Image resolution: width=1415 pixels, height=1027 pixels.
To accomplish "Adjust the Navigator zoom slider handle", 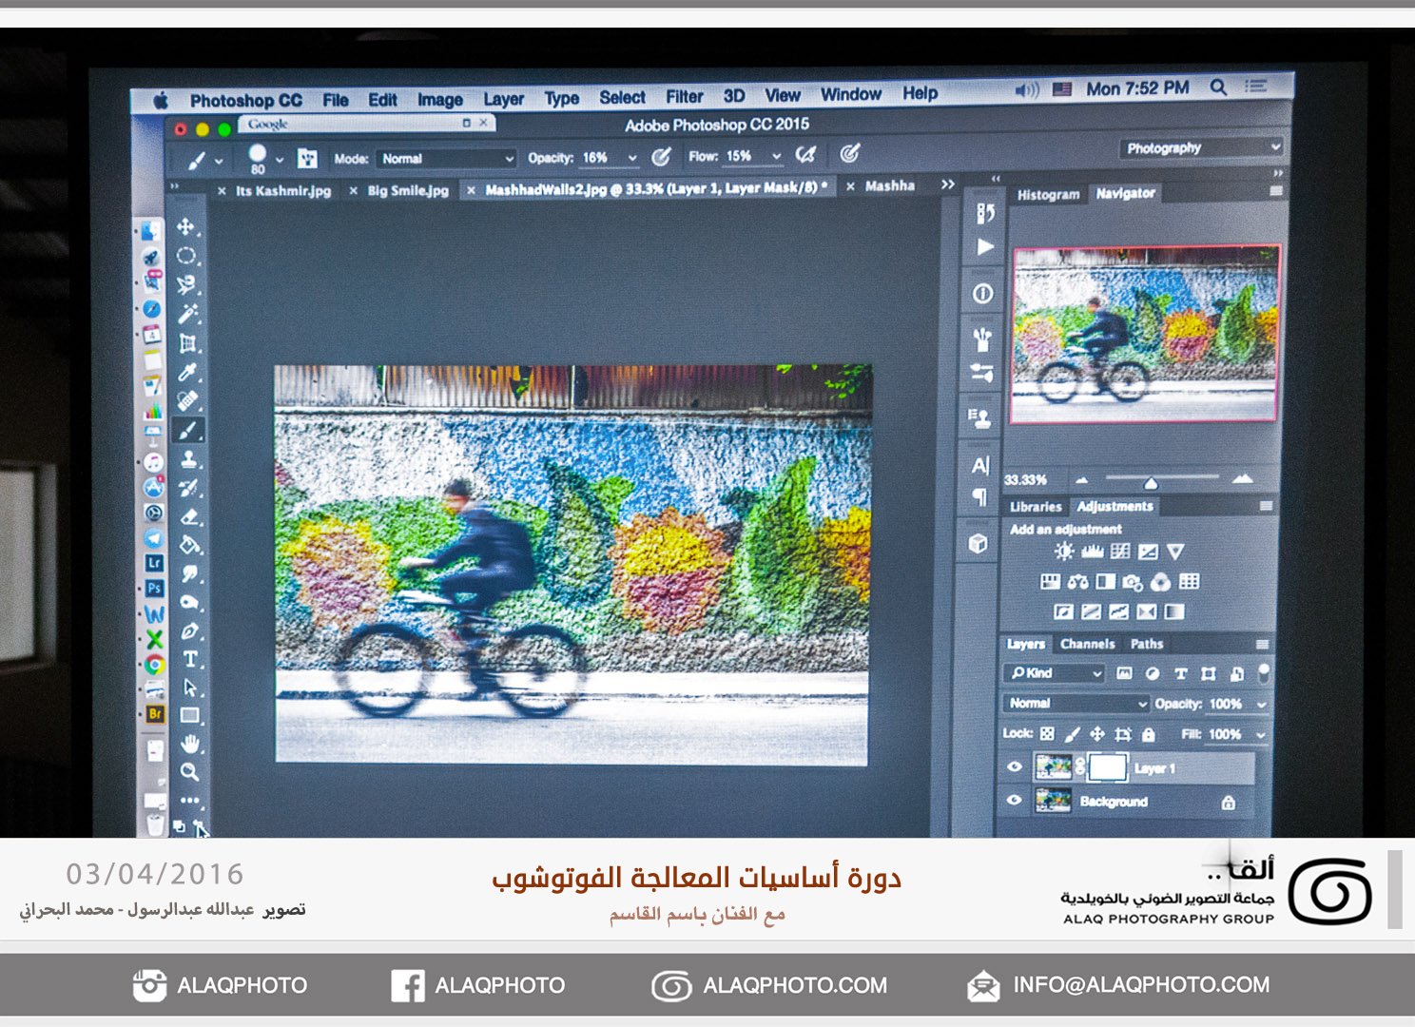I will [x=1151, y=483].
